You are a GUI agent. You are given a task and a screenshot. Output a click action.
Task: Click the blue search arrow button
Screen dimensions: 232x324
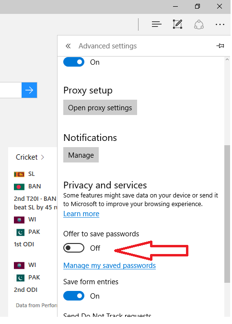point(29,90)
